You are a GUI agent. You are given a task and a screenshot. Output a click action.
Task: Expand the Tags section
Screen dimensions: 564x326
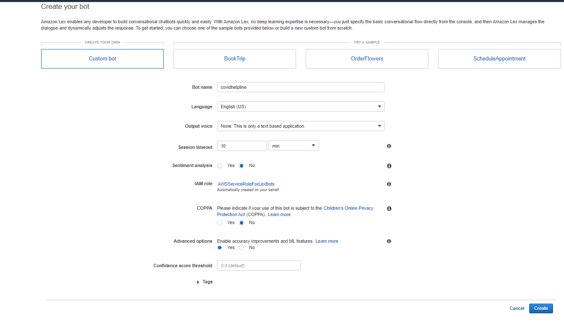(x=205, y=282)
